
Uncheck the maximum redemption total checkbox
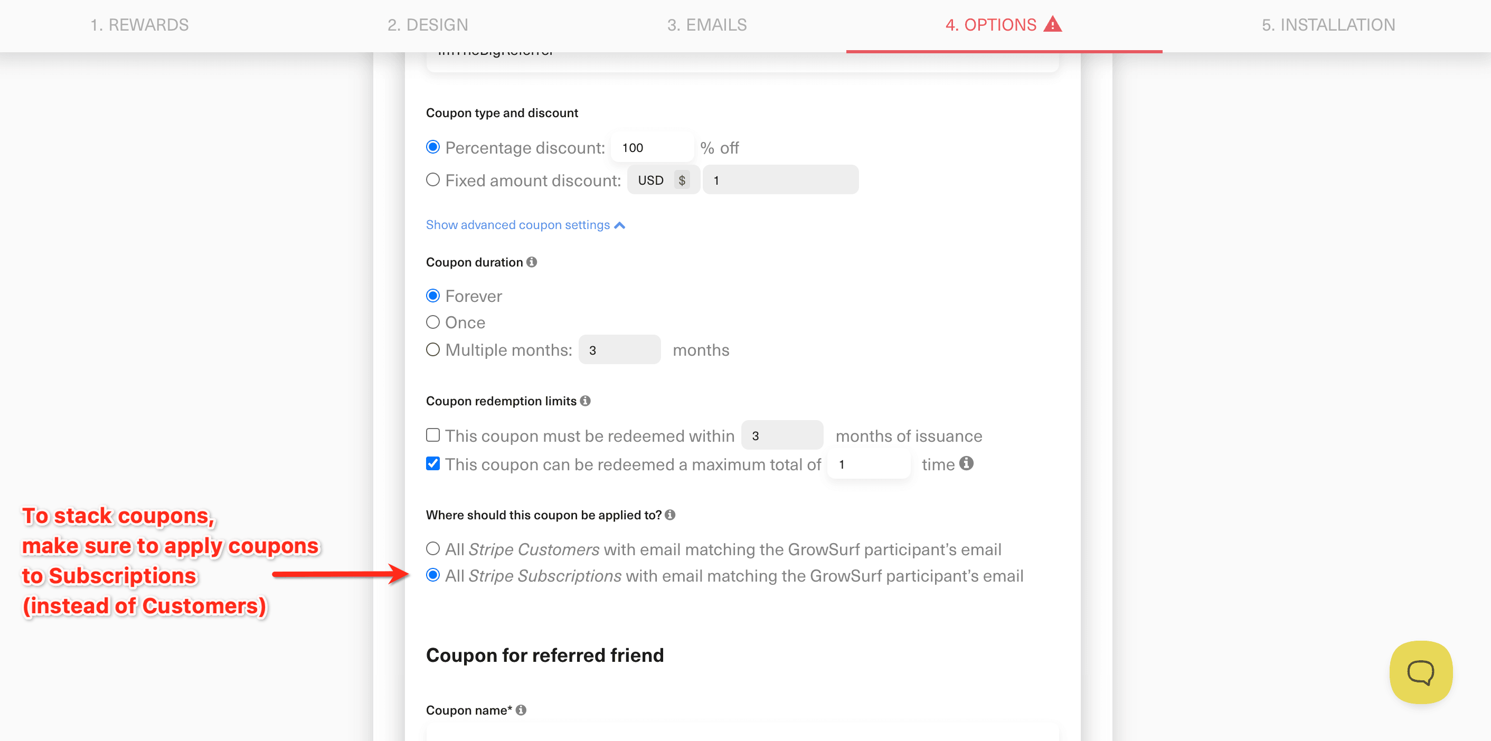[x=432, y=463]
